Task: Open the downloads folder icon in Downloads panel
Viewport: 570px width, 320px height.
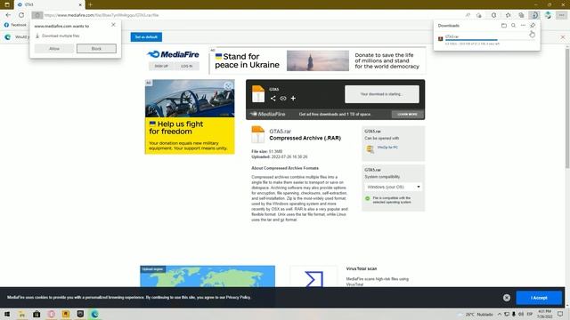Action: pos(504,26)
